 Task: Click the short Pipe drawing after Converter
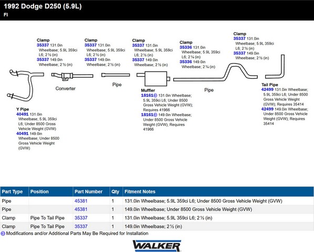116,75
